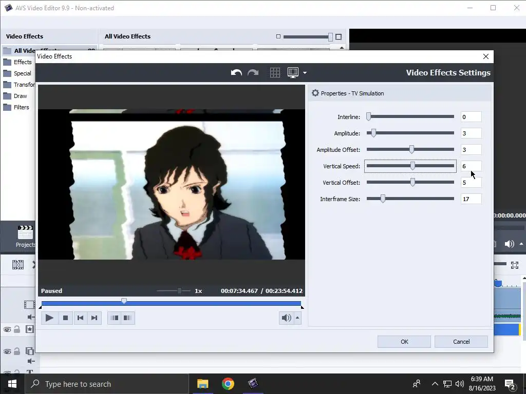Click the preview seek bar handle

pos(124,301)
